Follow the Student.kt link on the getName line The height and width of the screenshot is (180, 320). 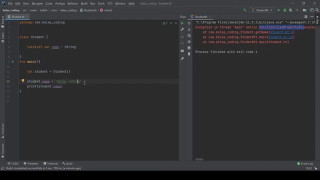(281, 32)
